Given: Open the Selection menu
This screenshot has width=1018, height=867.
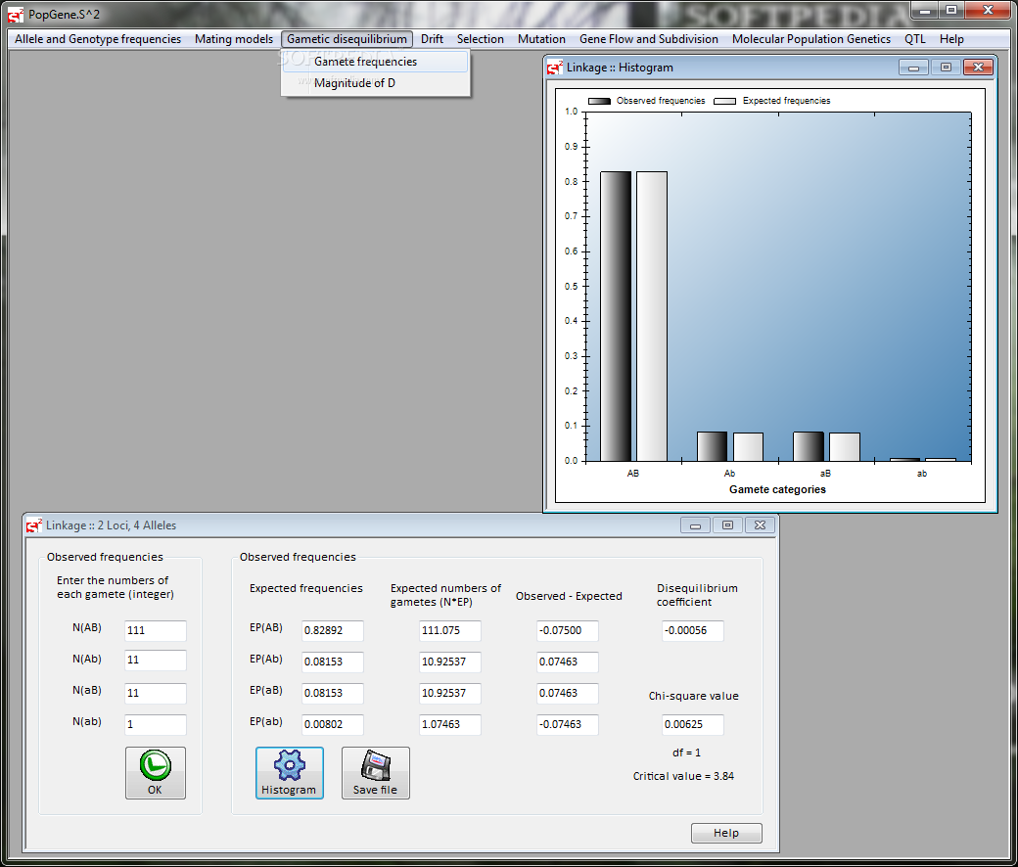Looking at the screenshot, I should point(480,39).
